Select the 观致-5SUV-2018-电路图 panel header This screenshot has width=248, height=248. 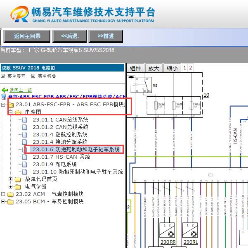[x=62, y=68]
